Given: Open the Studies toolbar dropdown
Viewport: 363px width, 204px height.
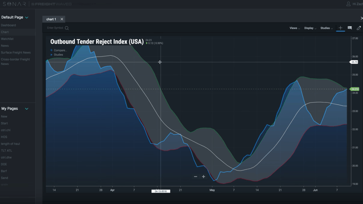Looking at the screenshot, I should point(327,28).
